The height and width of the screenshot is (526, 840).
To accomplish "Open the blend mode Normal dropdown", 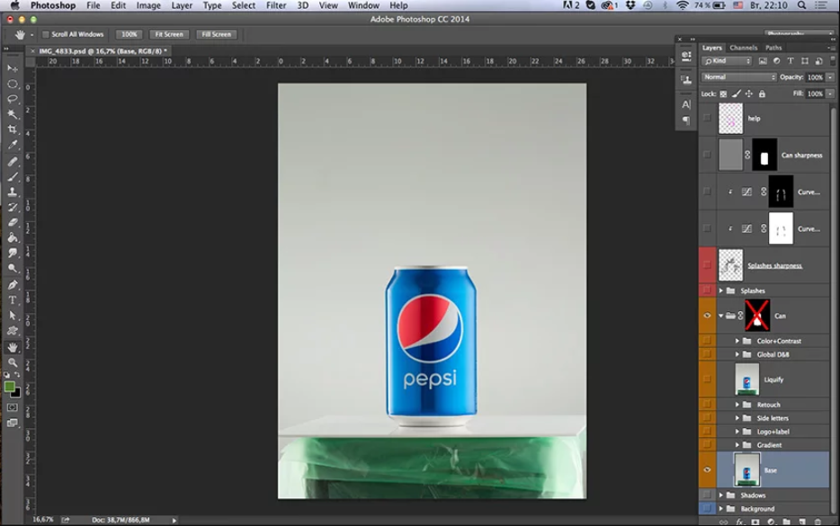I will coord(738,77).
